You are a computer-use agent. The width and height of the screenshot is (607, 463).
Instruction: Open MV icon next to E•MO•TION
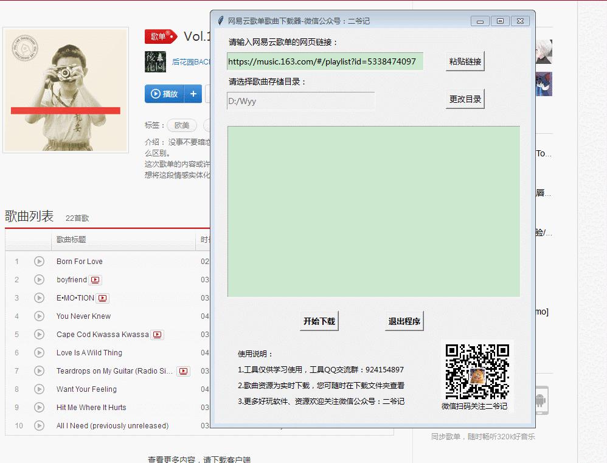pyautogui.click(x=103, y=298)
